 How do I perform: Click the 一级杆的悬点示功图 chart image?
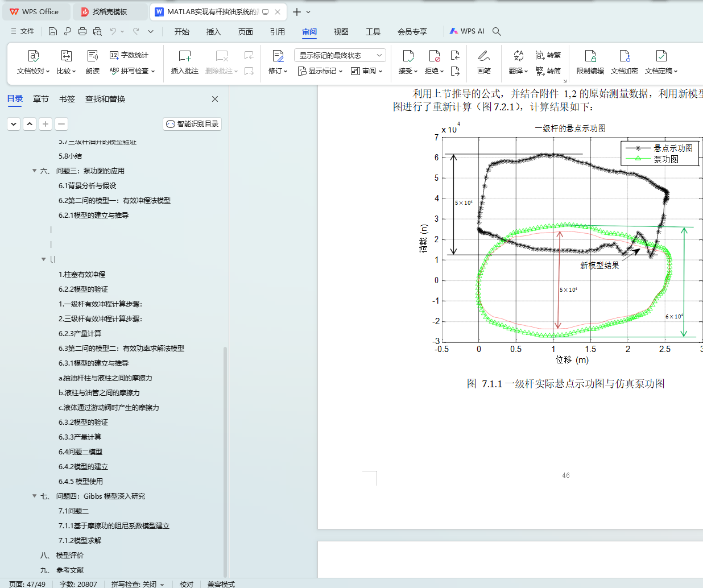pos(560,243)
